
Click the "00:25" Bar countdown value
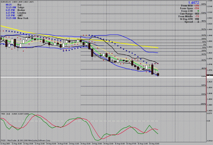pyautogui.click(x=9, y=5)
